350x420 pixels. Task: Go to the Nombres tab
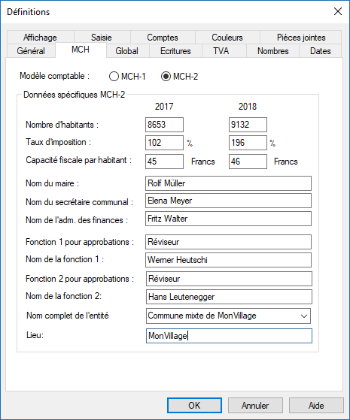273,51
